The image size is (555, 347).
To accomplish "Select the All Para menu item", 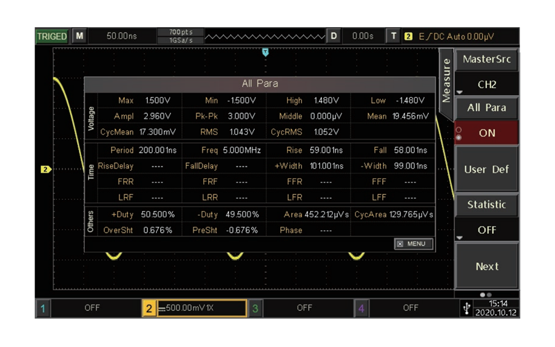I will point(487,108).
